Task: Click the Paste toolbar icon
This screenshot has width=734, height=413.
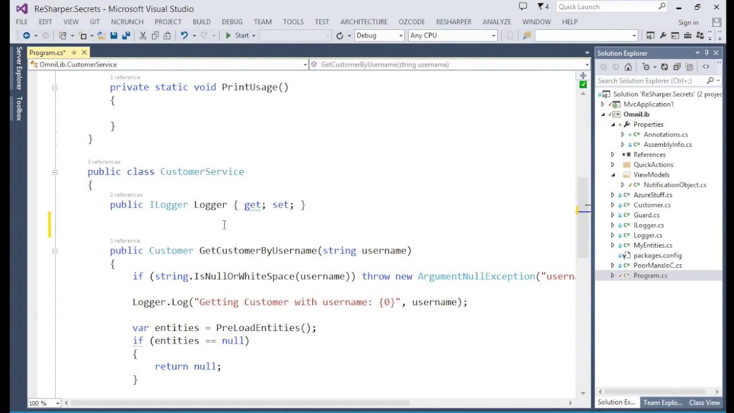Action: tap(167, 36)
